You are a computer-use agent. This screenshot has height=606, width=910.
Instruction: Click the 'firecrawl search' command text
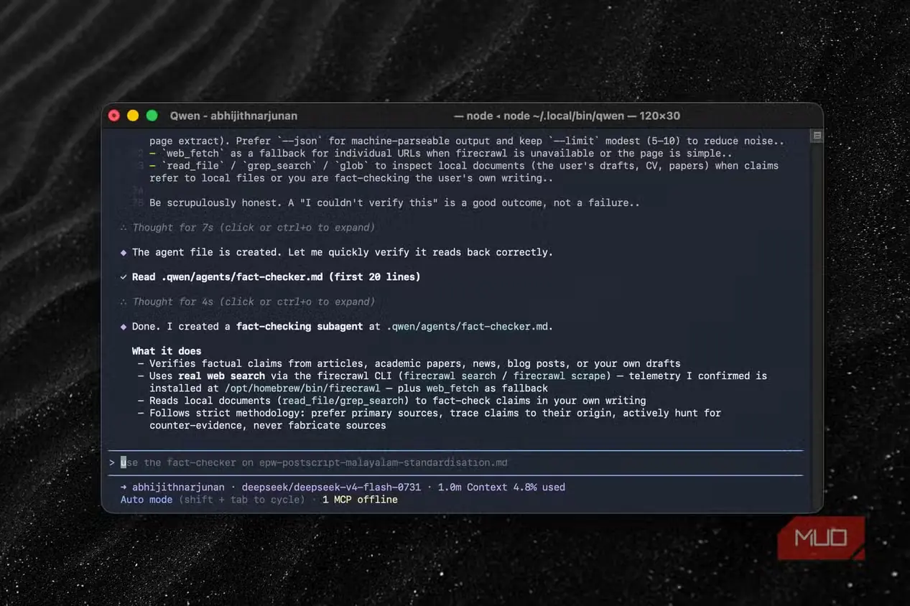[x=450, y=376]
